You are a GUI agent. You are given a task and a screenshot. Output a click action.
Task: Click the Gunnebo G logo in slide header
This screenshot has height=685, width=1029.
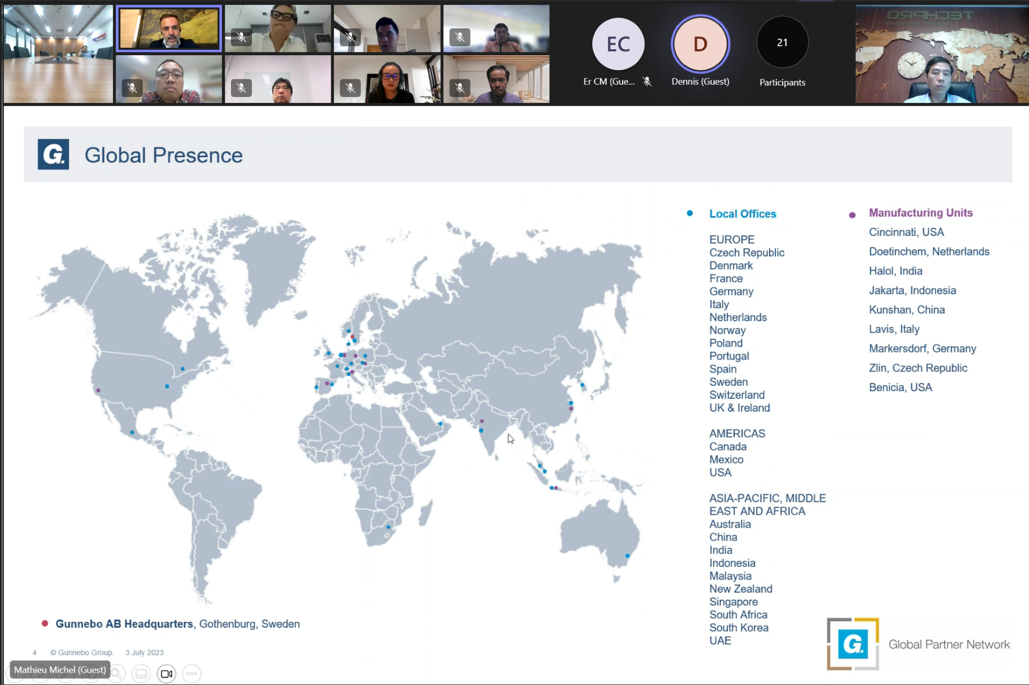coord(53,154)
